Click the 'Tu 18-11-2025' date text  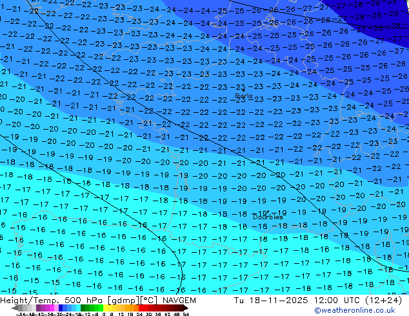click(271, 301)
